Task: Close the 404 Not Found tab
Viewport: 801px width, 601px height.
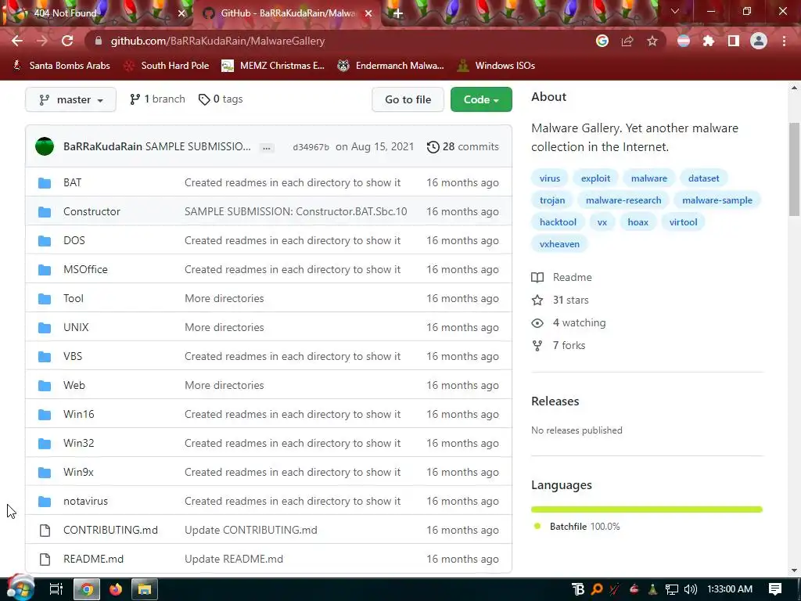Action: coord(181,13)
